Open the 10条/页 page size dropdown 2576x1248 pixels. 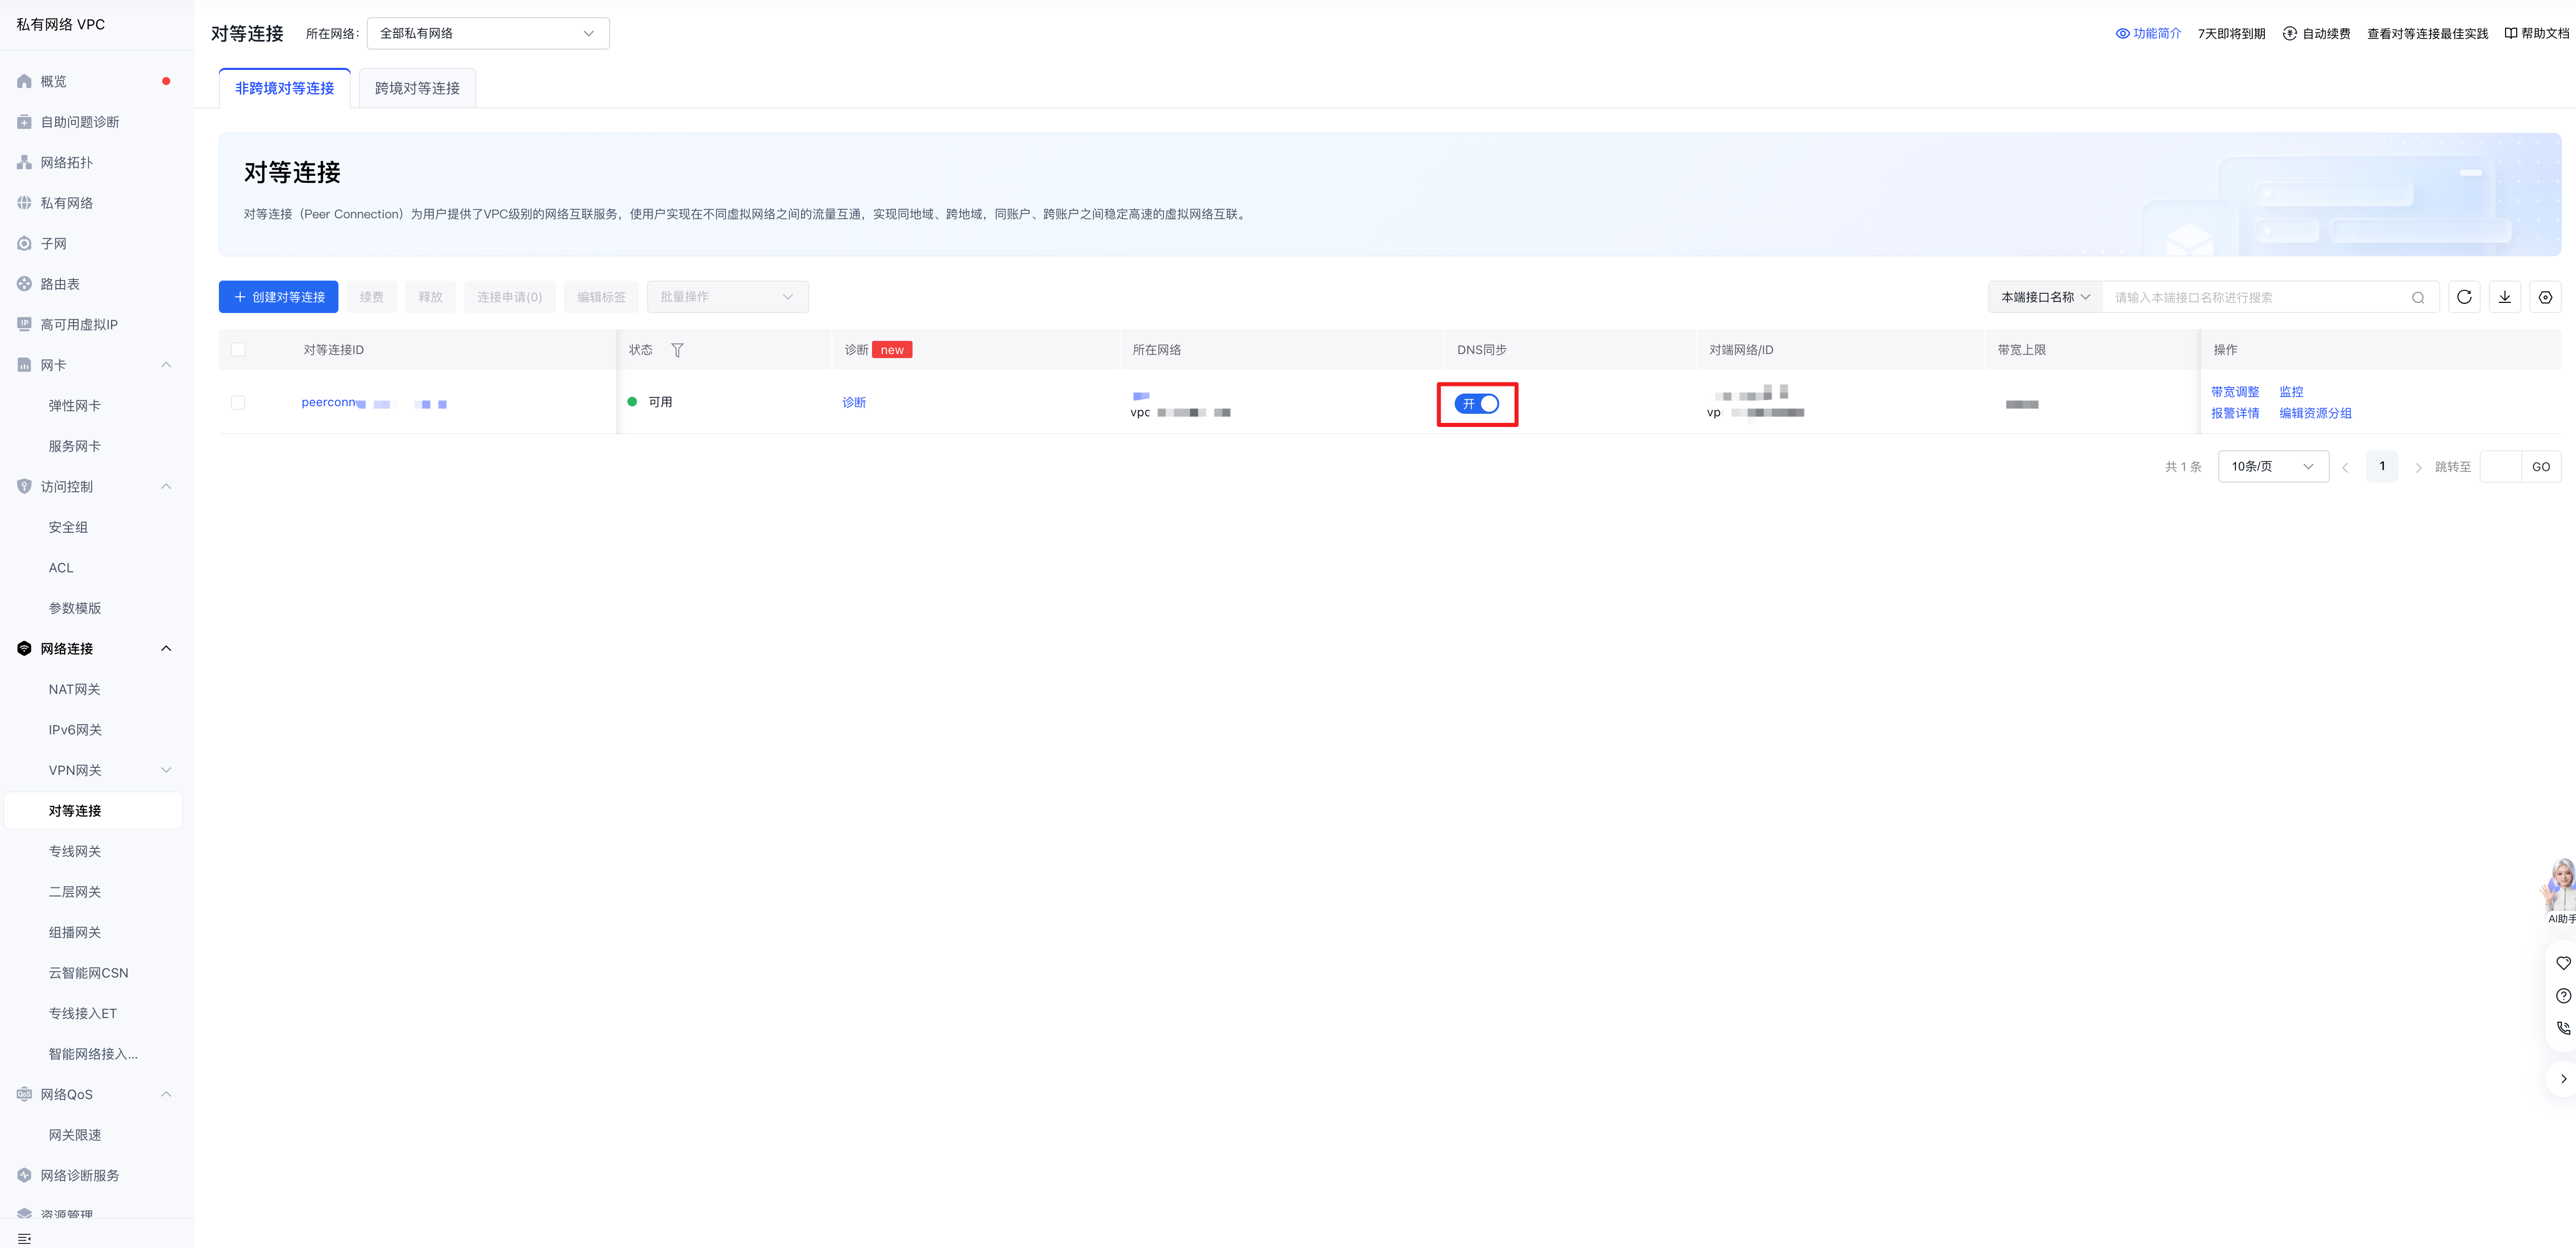click(x=2273, y=467)
